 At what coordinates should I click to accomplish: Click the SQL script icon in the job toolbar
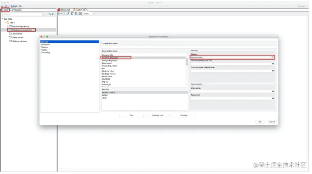pos(72,13)
